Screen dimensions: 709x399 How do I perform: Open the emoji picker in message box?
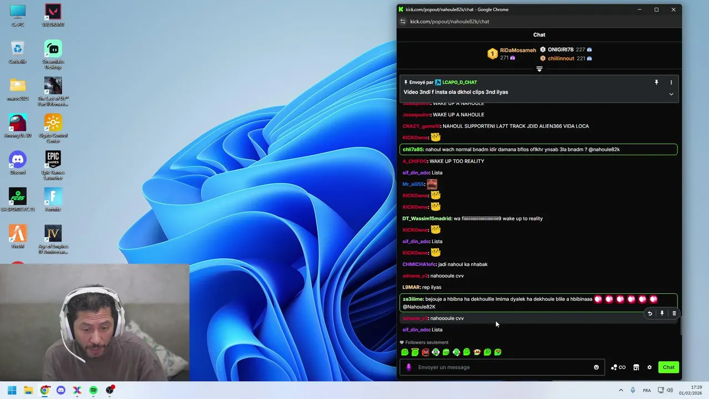coord(596,367)
